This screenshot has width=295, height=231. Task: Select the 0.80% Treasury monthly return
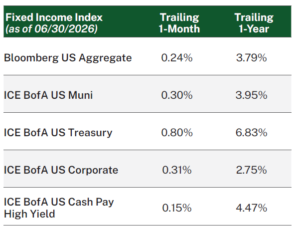coord(177,132)
